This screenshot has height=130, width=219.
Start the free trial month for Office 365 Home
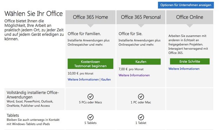pyautogui.click(x=90, y=64)
